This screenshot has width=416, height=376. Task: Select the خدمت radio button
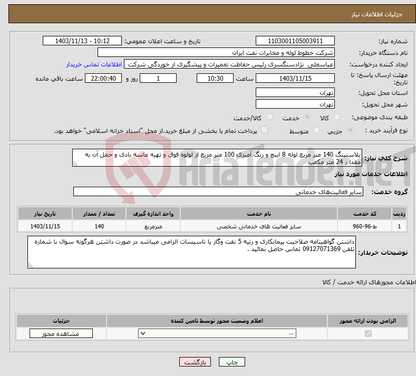(307, 117)
